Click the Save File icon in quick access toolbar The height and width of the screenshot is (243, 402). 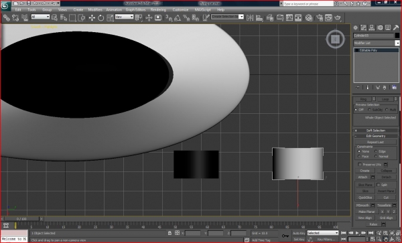[29, 3]
